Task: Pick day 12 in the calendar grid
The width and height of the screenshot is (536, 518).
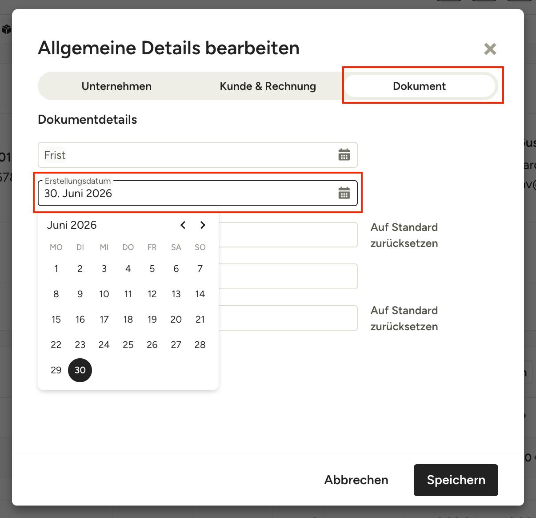Action: (152, 294)
